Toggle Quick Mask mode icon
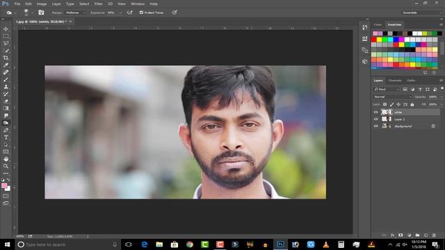This screenshot has height=250, width=445. pyautogui.click(x=6, y=196)
